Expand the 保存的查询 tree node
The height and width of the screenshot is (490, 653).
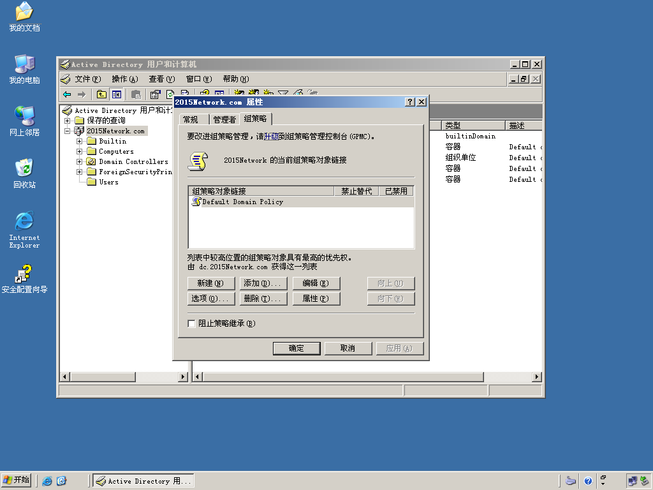(x=67, y=121)
